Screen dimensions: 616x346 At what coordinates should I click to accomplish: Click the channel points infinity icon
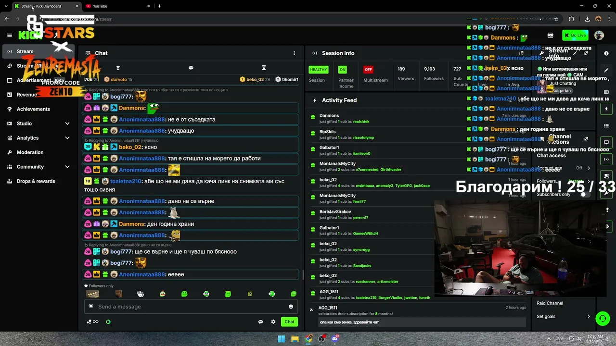tap(92, 322)
